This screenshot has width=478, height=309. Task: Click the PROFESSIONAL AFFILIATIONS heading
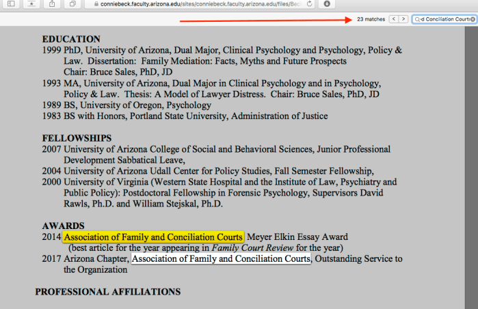click(x=108, y=291)
